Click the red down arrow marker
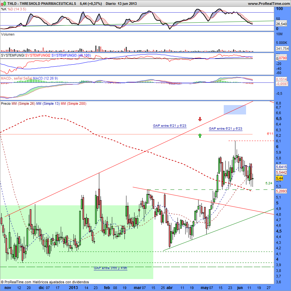Viewport: 291px width, 291px height. (200, 119)
